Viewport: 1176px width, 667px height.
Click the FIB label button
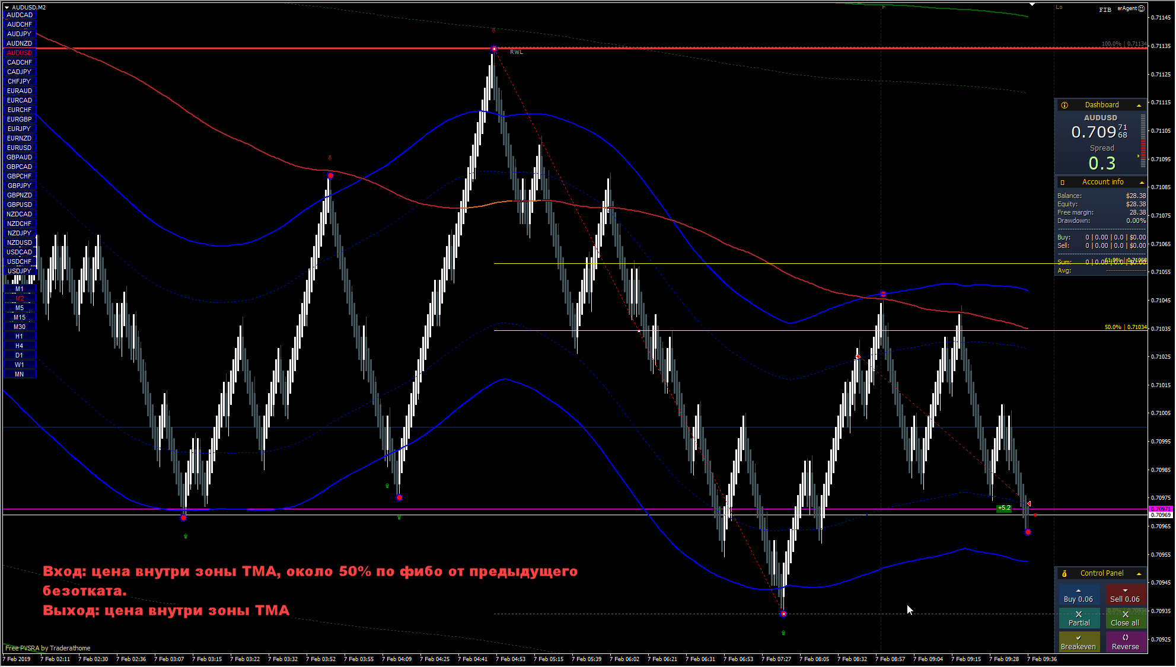click(x=1105, y=9)
